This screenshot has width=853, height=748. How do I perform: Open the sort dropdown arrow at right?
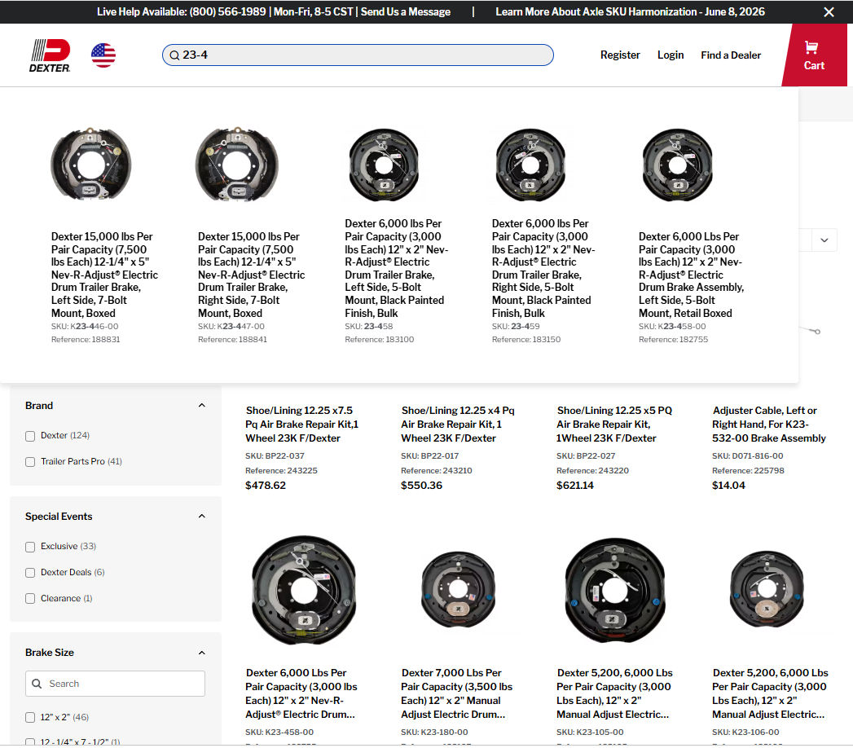(824, 240)
